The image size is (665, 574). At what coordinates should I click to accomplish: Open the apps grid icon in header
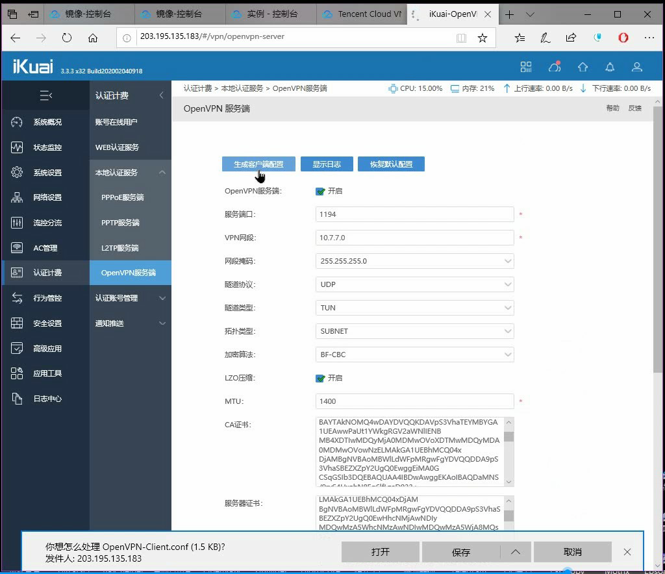tap(526, 67)
